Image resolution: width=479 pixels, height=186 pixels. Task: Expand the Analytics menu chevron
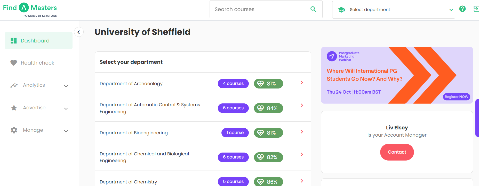66,86
